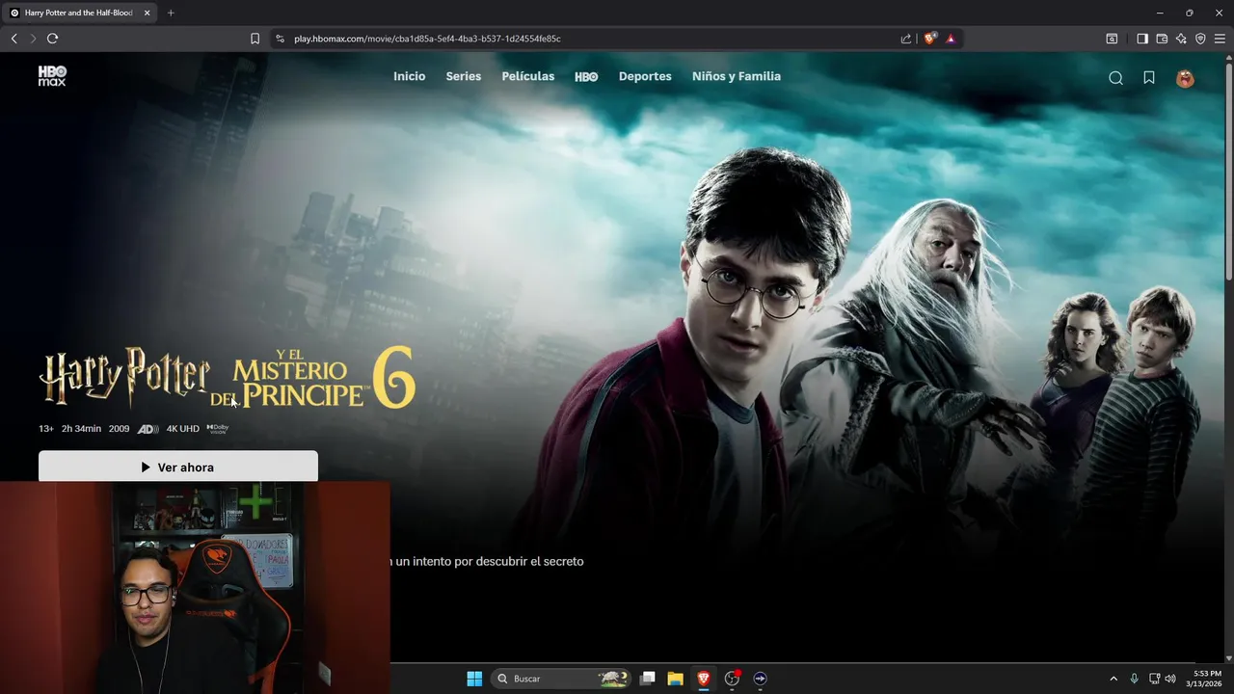Go to the Inicio tab
Viewport: 1234px width, 694px height.
pyautogui.click(x=409, y=76)
